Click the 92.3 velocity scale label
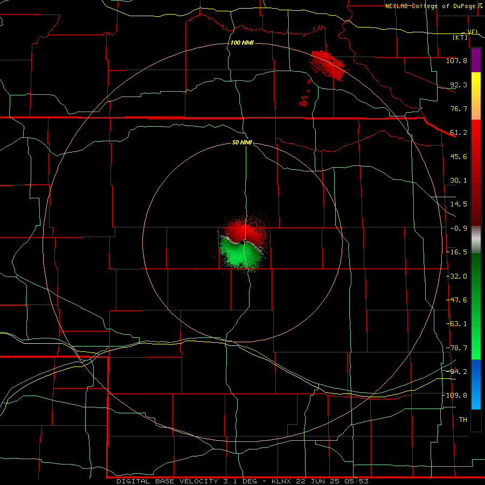This screenshot has height=485, width=485. coord(459,85)
